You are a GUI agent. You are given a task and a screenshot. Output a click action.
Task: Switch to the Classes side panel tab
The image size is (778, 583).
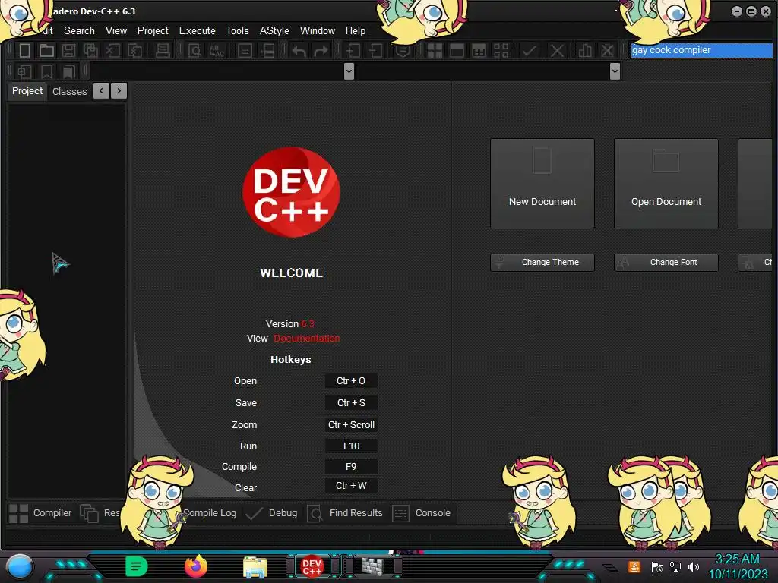click(x=69, y=91)
